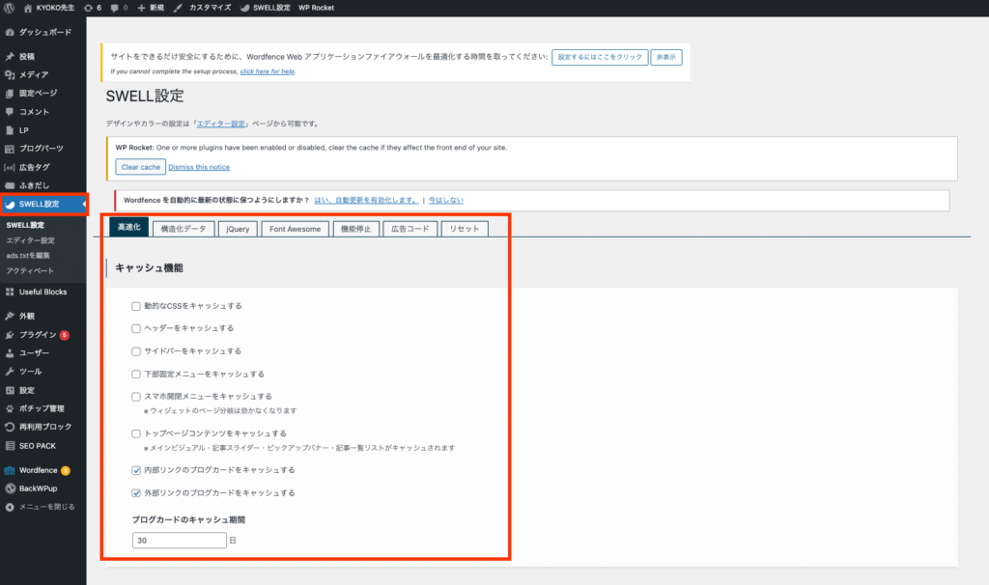Open SEO PACK in the sidebar

[42, 446]
